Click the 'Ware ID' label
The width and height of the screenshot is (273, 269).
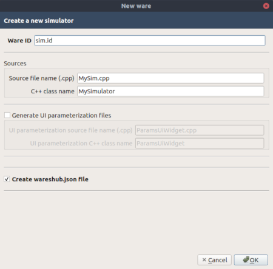pyautogui.click(x=19, y=41)
